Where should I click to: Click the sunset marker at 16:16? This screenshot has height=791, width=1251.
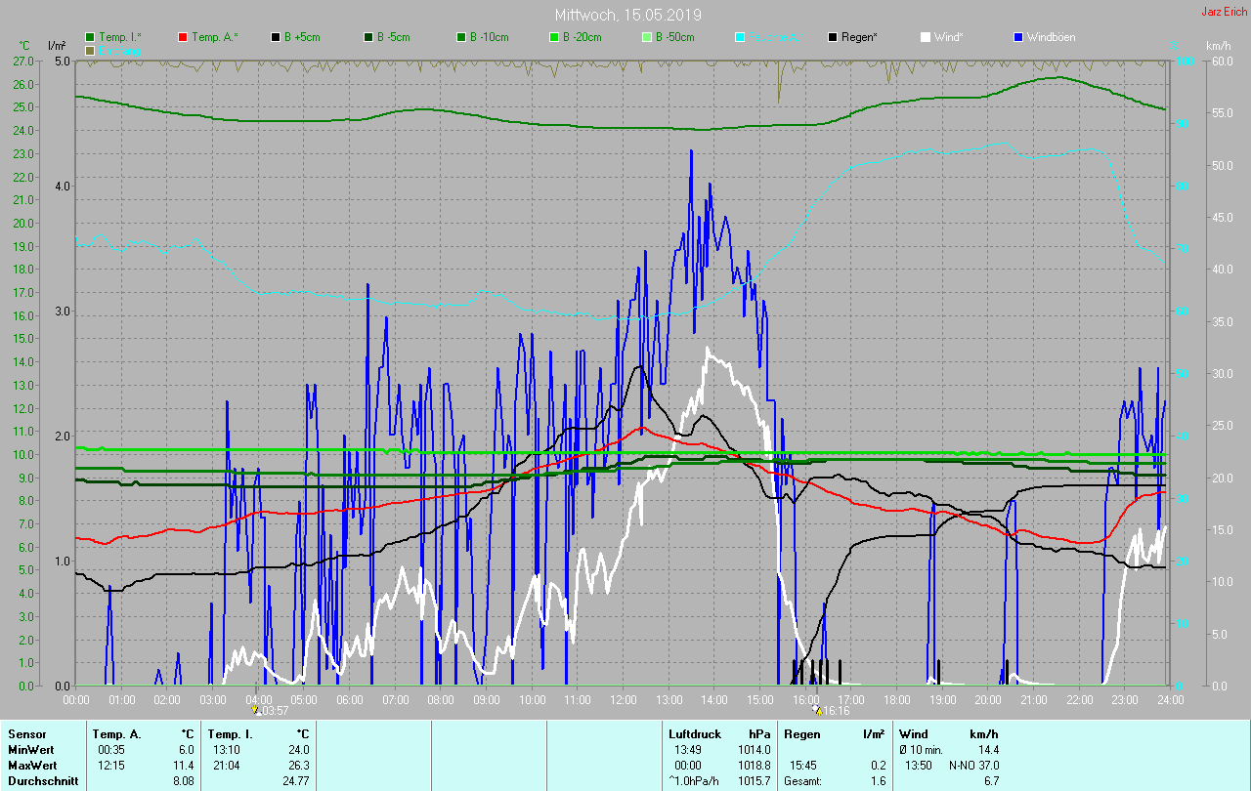click(818, 710)
